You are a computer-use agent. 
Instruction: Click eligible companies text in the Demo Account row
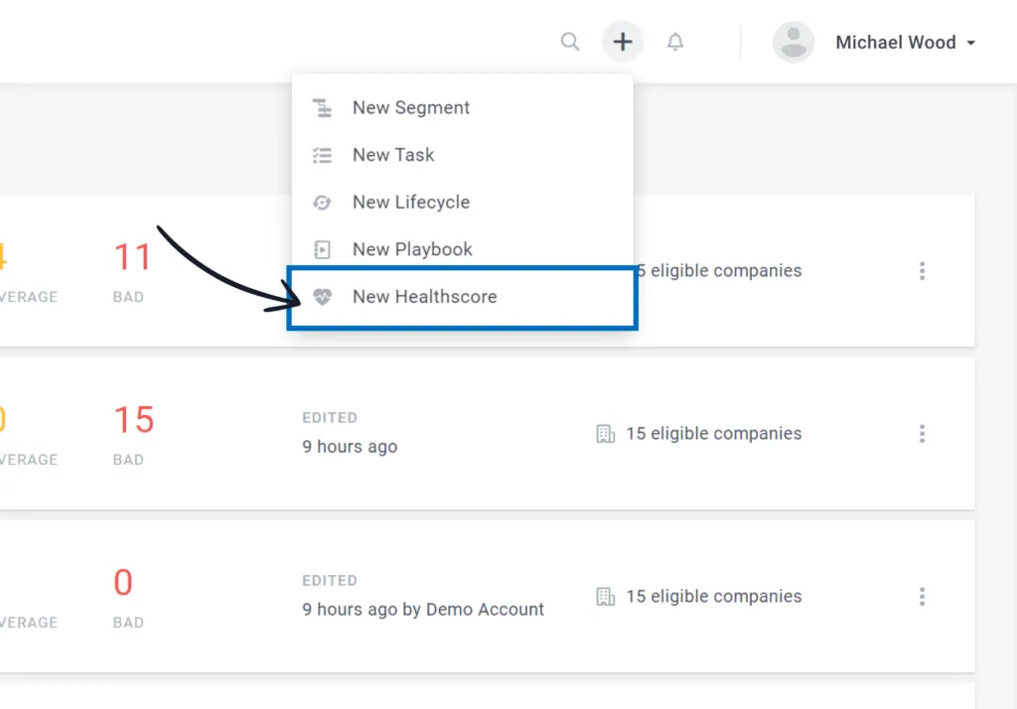tap(713, 597)
